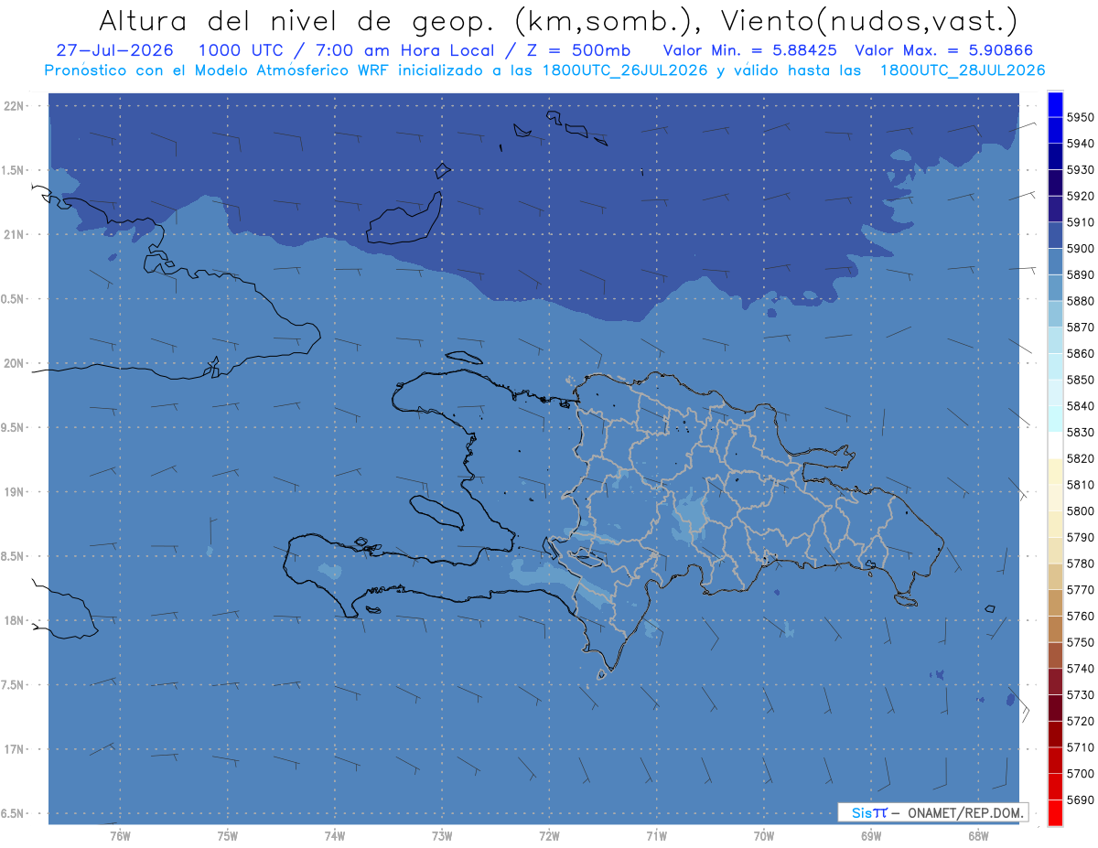1098x848 pixels.
Task: Click legend swatch between 5880 and 5890
Action: (x=1054, y=288)
